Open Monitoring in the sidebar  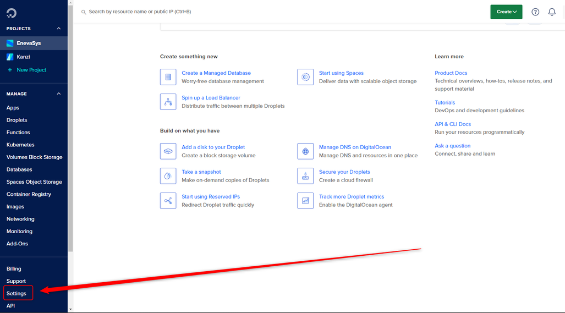click(19, 231)
